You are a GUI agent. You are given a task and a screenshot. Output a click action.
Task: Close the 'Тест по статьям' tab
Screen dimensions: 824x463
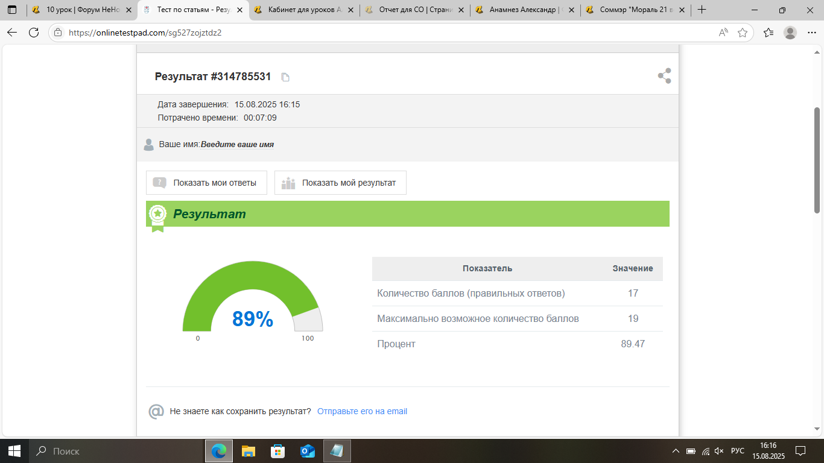(239, 10)
